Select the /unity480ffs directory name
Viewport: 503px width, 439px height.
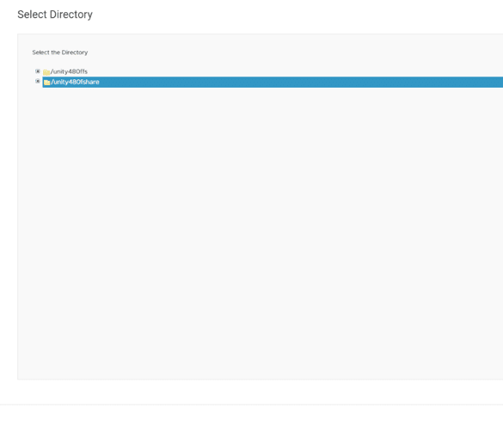[69, 71]
